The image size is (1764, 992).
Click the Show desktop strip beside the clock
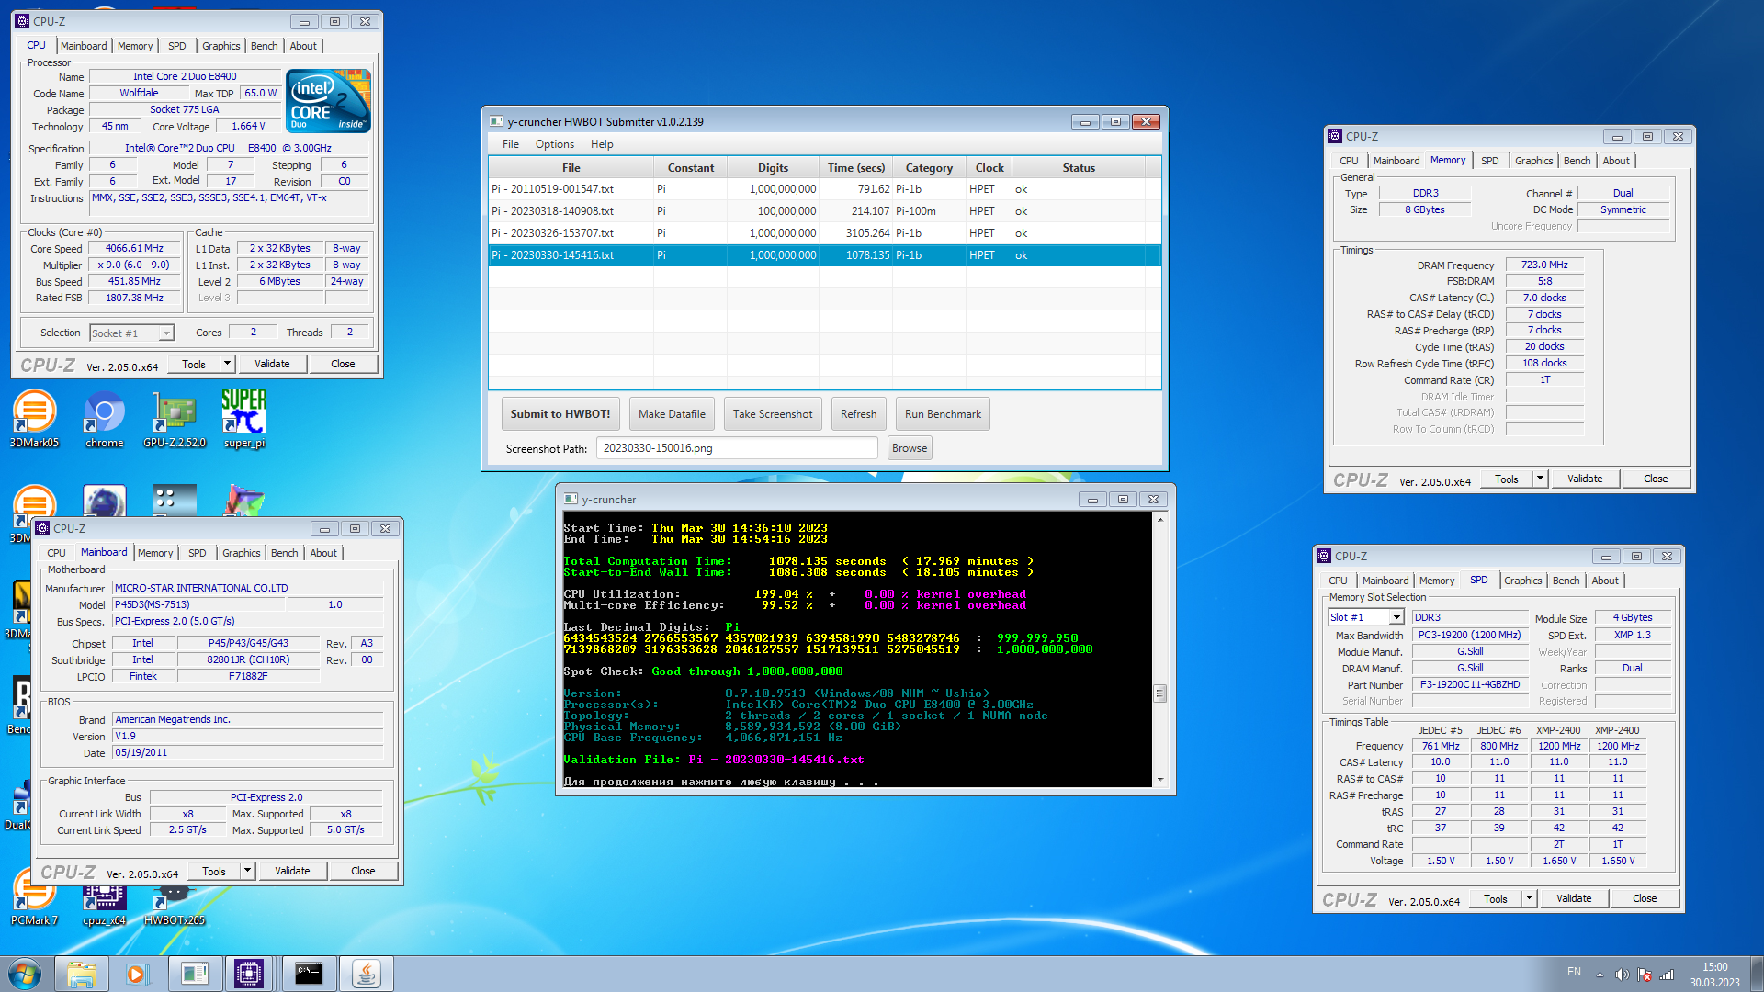pyautogui.click(x=1757, y=974)
